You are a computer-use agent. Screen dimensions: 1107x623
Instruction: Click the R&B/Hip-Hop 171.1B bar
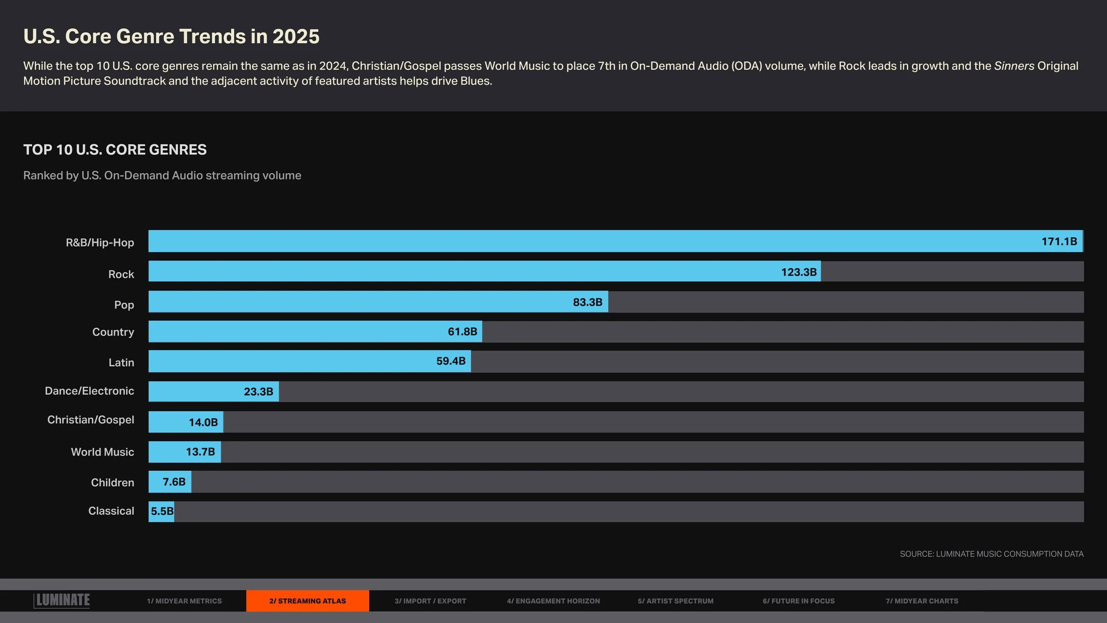pos(615,241)
